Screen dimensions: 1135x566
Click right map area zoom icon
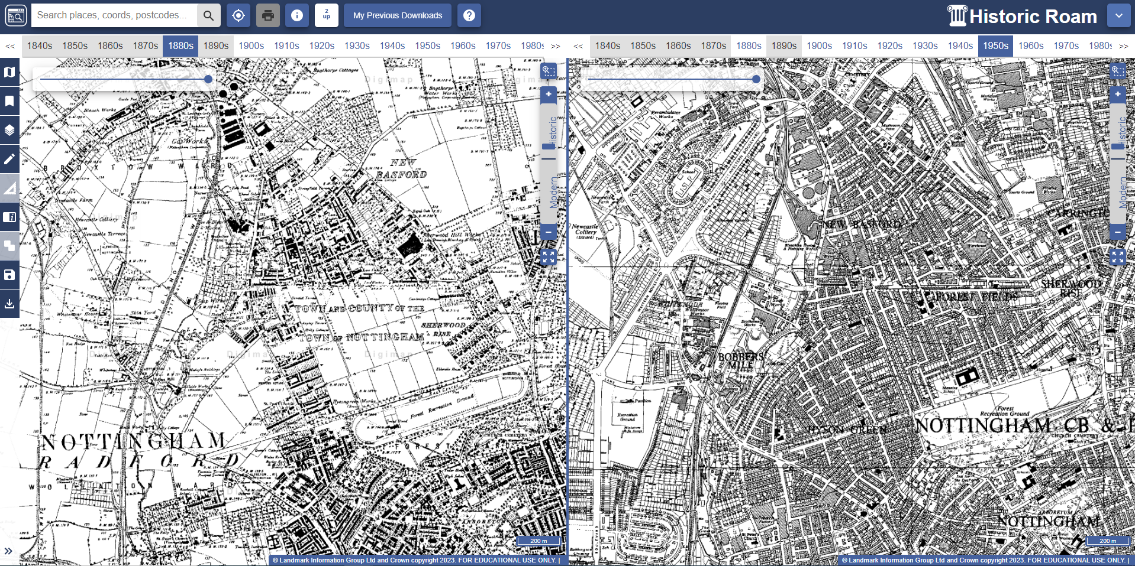click(1118, 71)
